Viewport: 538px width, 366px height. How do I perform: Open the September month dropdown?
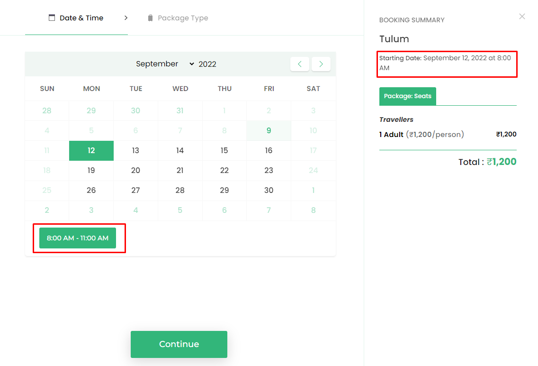pyautogui.click(x=157, y=64)
